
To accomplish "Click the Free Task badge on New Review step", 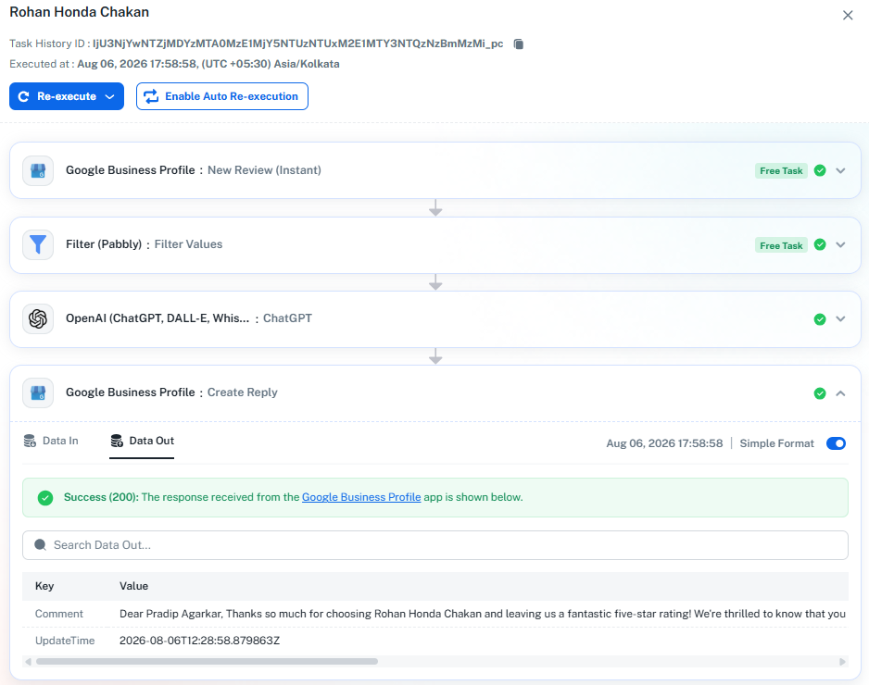I will (x=781, y=170).
